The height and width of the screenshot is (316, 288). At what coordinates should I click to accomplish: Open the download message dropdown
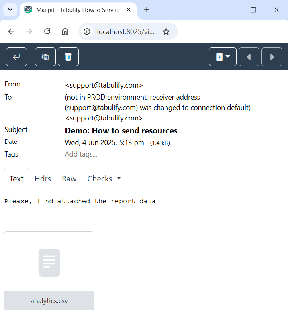(223, 57)
